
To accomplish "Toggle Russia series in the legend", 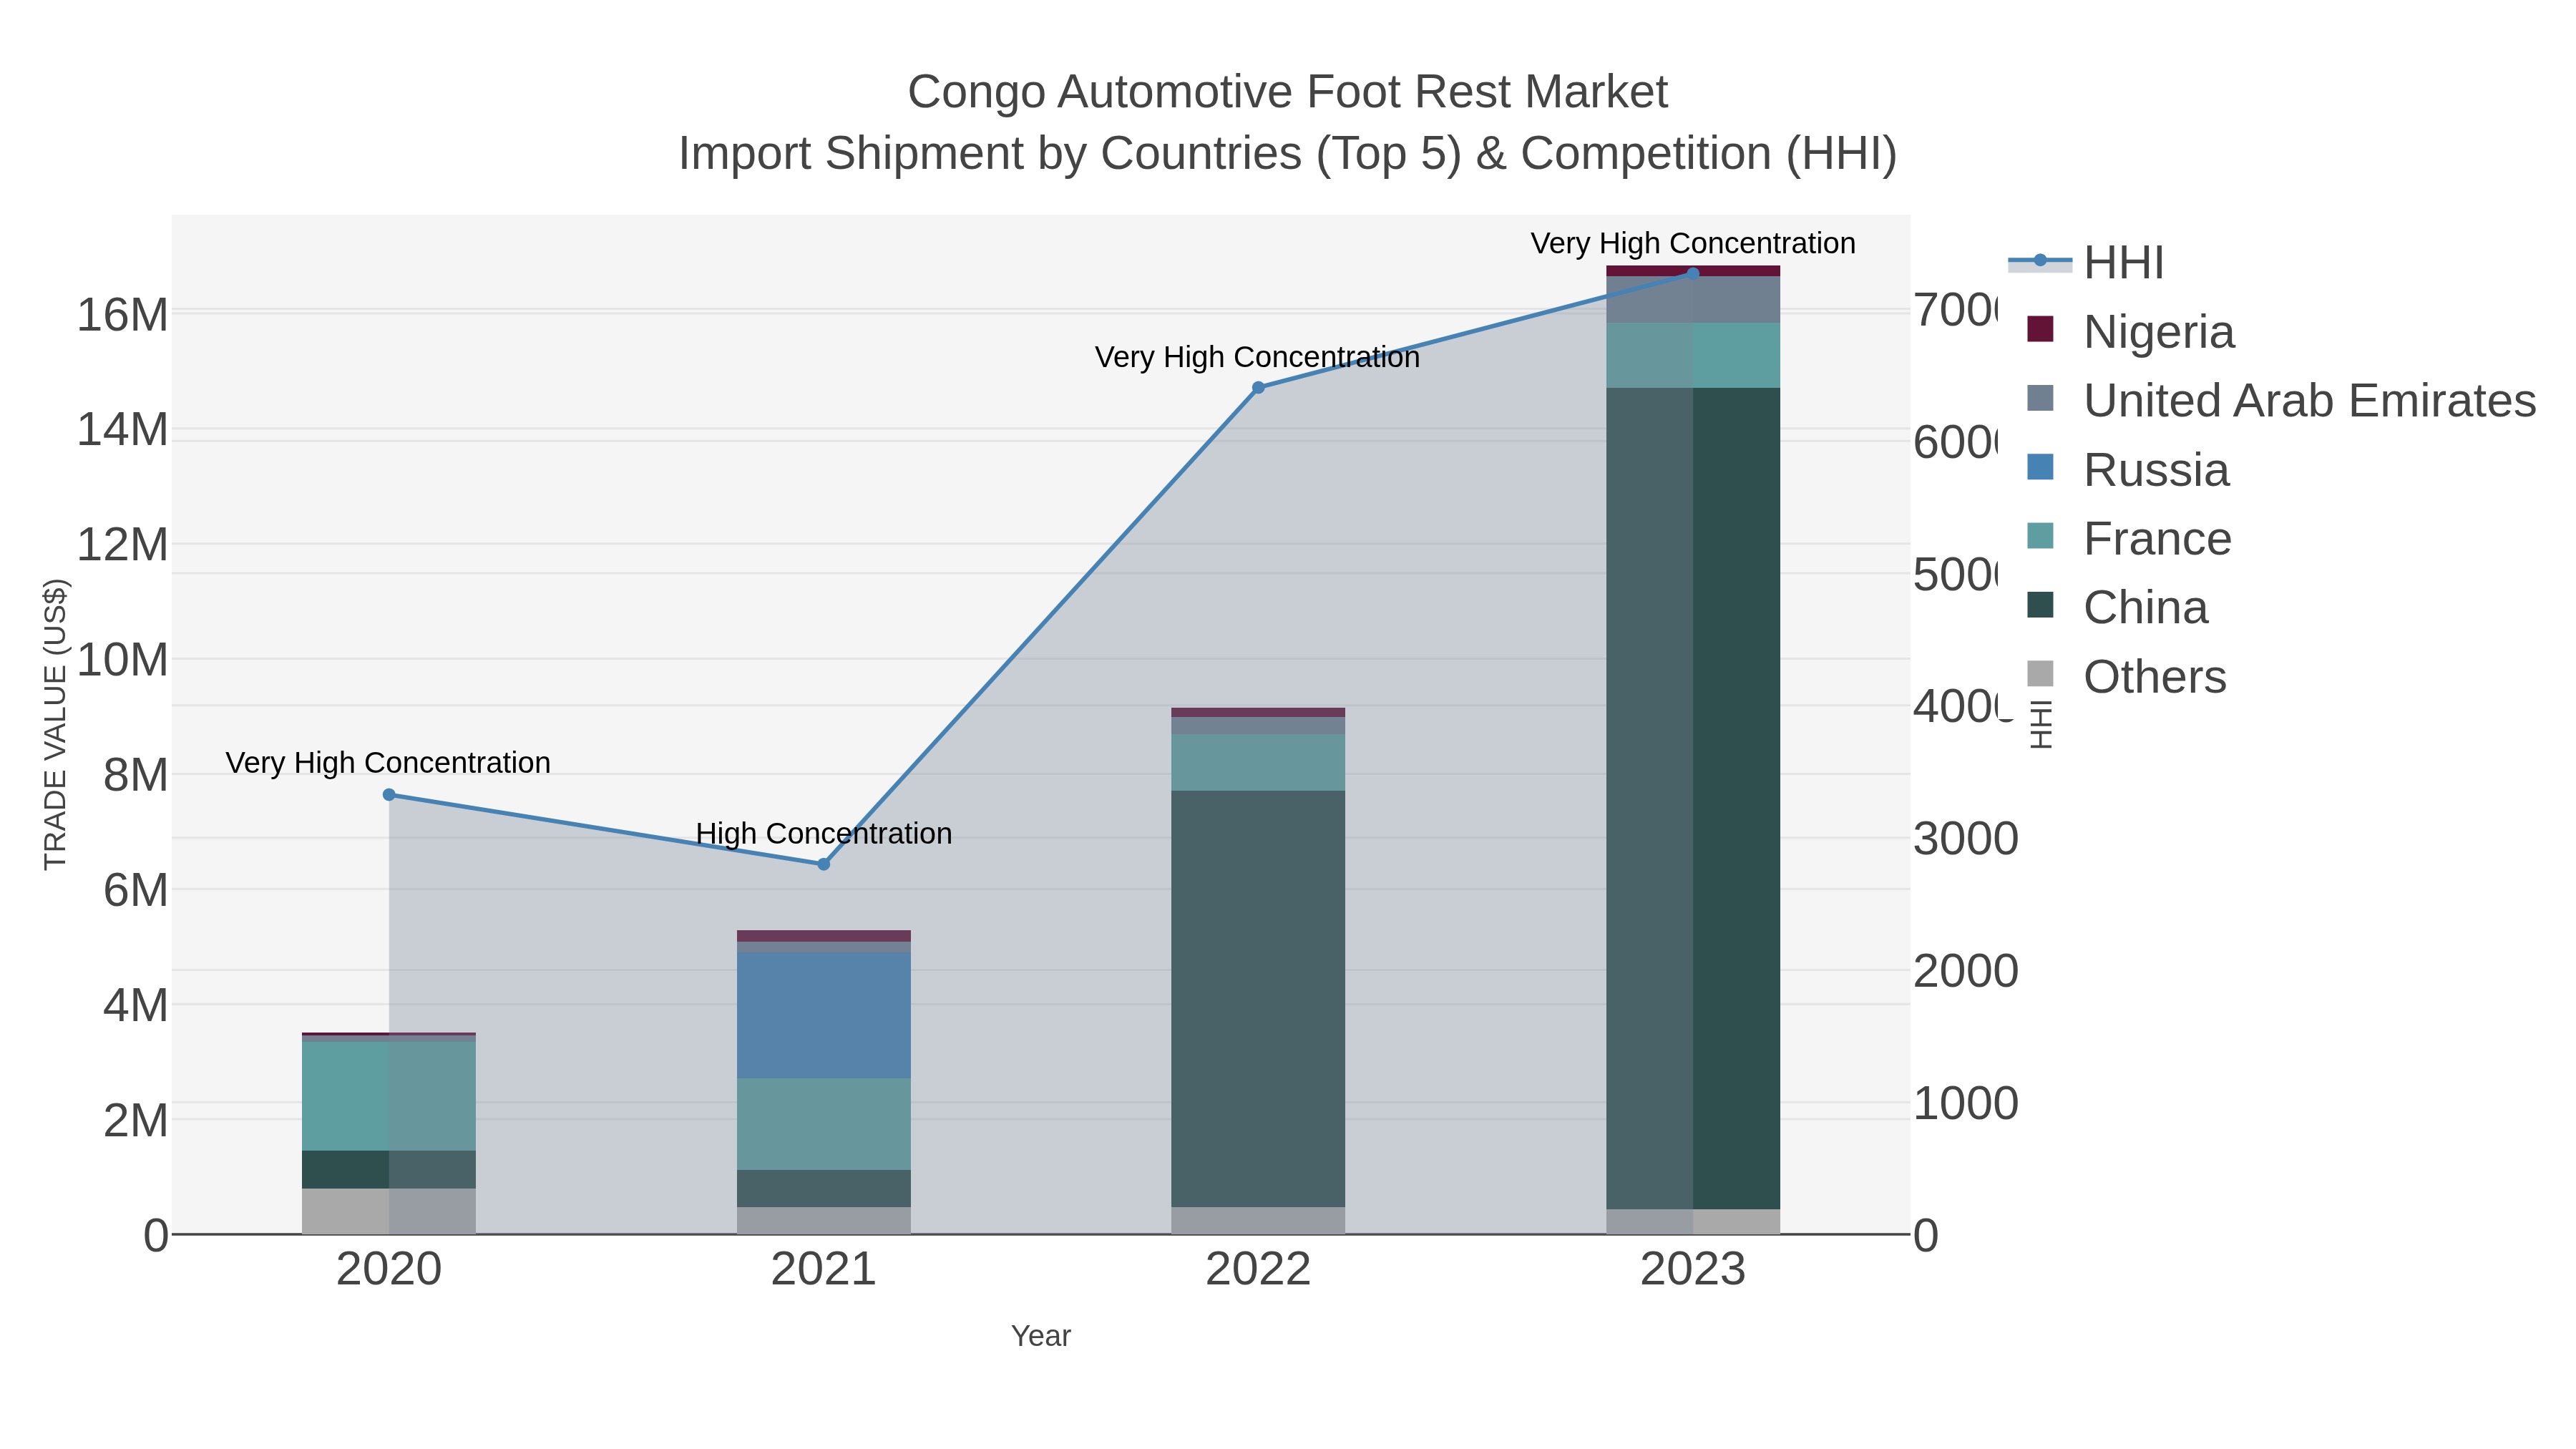I will pyautogui.click(x=2128, y=469).
